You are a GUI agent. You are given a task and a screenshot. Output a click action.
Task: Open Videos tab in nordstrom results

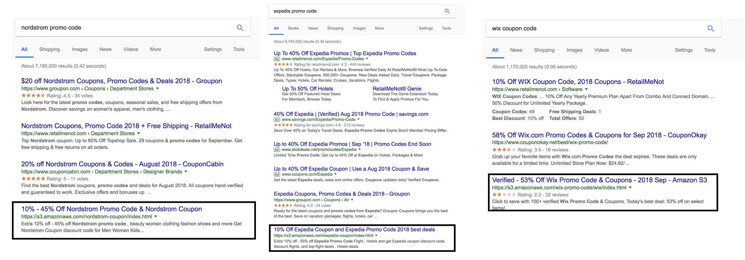(131, 49)
